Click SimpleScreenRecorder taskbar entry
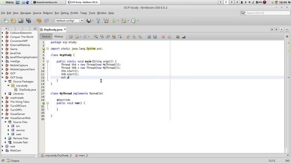The image size is (291, 164). coord(45,2)
